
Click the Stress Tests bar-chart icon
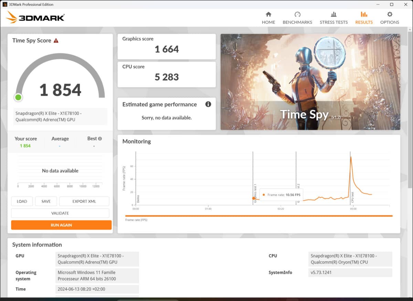pyautogui.click(x=333, y=14)
